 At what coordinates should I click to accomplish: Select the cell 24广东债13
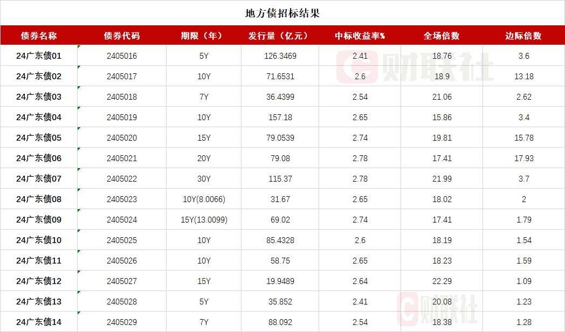tap(39, 302)
